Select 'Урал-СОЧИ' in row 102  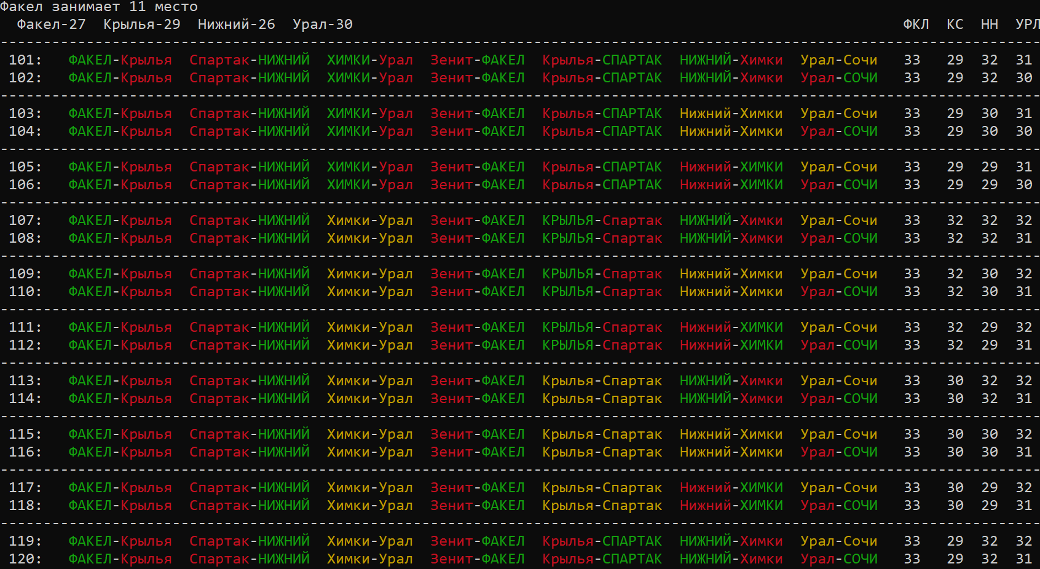point(839,78)
